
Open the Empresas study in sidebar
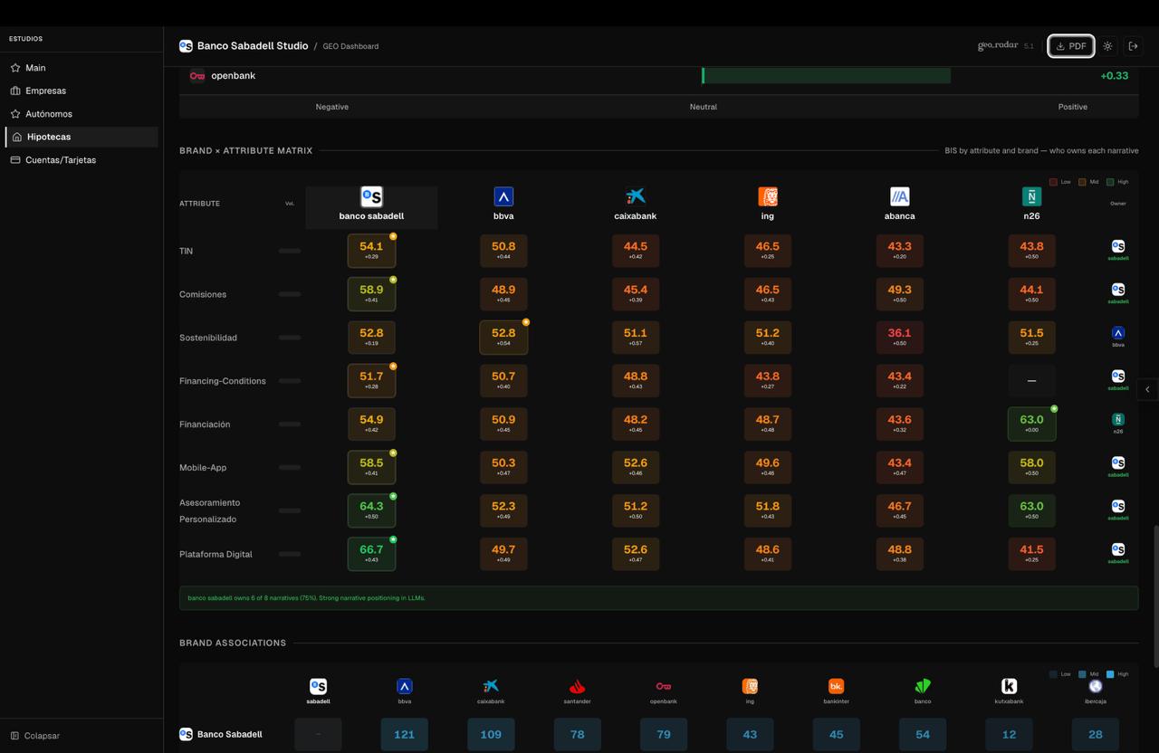45,91
